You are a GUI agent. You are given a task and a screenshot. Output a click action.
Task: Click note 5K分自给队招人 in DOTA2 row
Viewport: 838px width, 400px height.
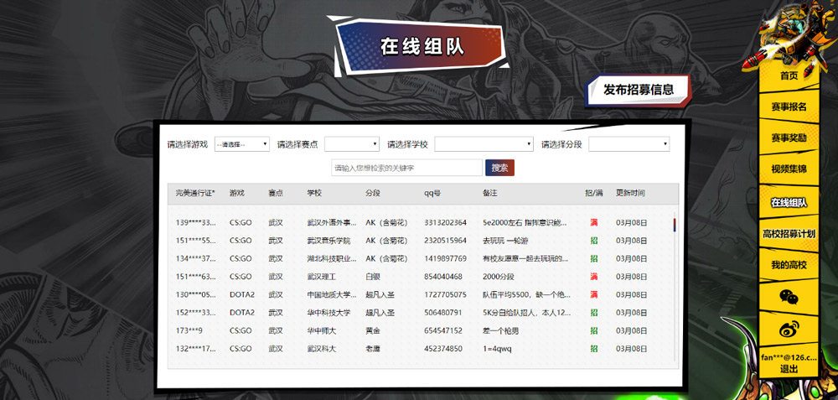(x=526, y=313)
